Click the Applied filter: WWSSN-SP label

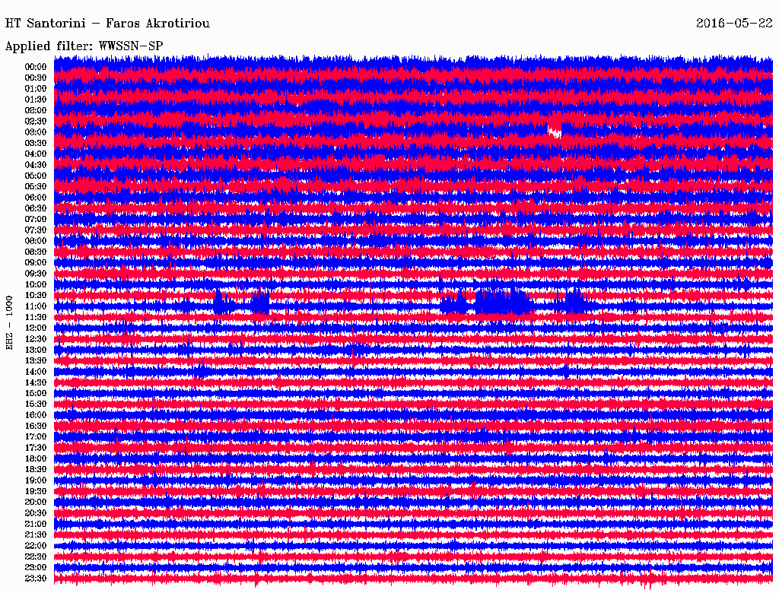pyautogui.click(x=84, y=46)
